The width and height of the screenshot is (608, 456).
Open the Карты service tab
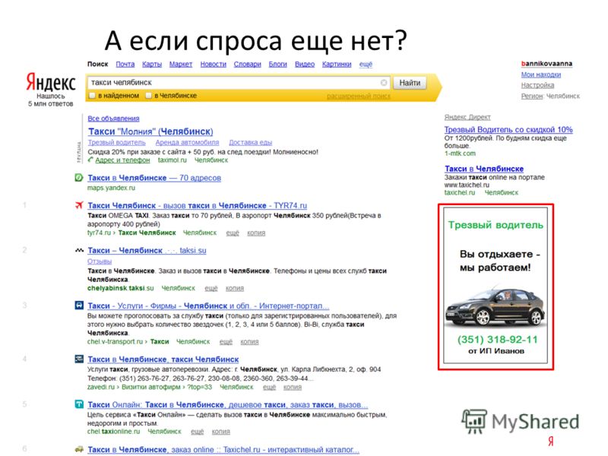coord(152,65)
